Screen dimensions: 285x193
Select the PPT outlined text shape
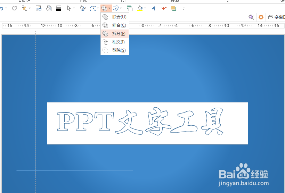pos(85,121)
